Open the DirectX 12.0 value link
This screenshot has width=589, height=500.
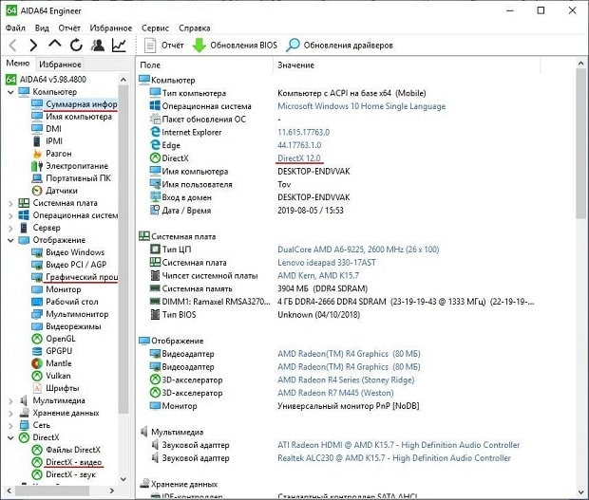pos(299,158)
